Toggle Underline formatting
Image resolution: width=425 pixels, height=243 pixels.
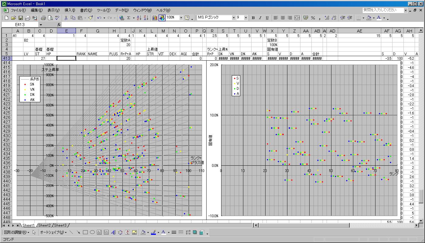[x=267, y=18]
